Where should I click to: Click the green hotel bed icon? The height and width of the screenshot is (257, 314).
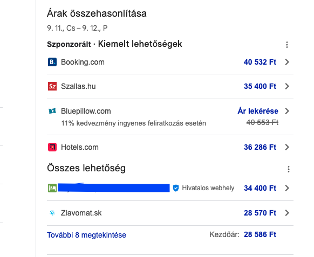coord(52,188)
